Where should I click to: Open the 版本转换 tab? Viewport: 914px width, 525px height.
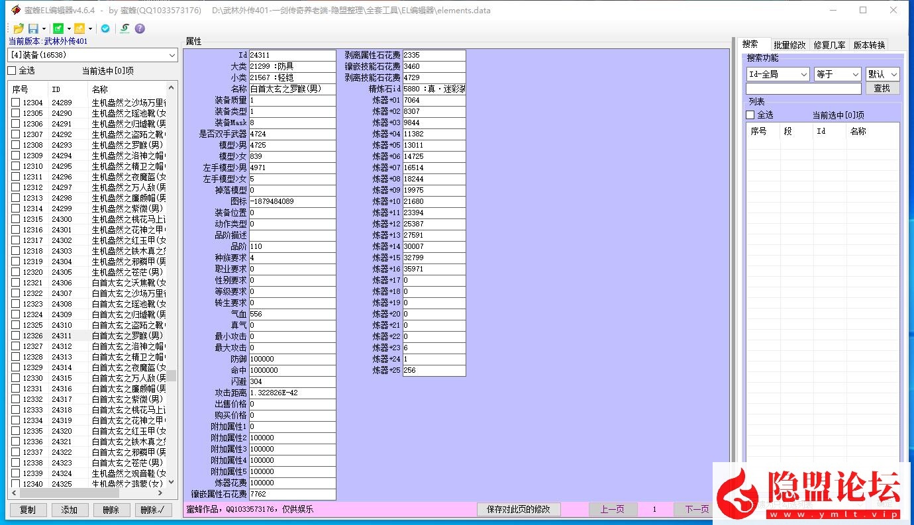tap(869, 45)
